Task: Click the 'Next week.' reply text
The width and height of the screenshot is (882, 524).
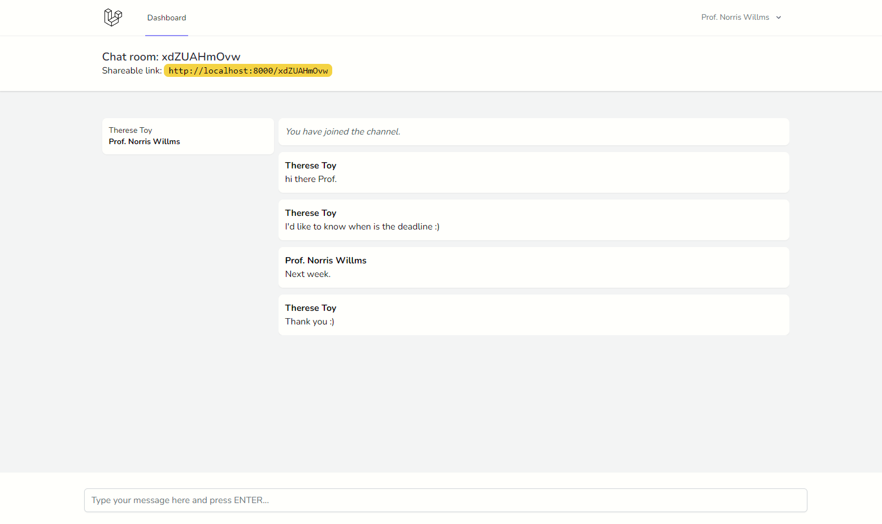Action: pos(308,274)
